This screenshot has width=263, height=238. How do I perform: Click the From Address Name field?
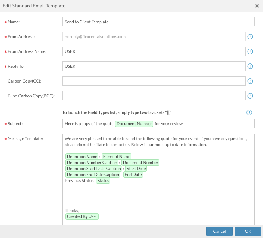coord(154,51)
